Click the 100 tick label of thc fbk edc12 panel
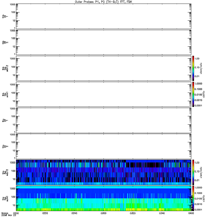Image resolution: width=207 pixels, height=221 pixels. [13, 171]
